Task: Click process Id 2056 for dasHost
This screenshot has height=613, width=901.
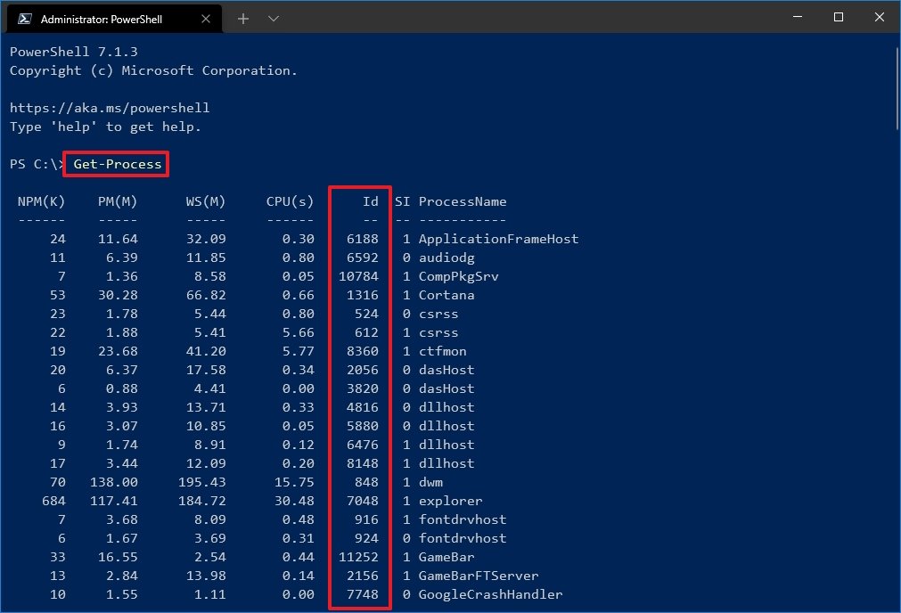Action: point(363,370)
